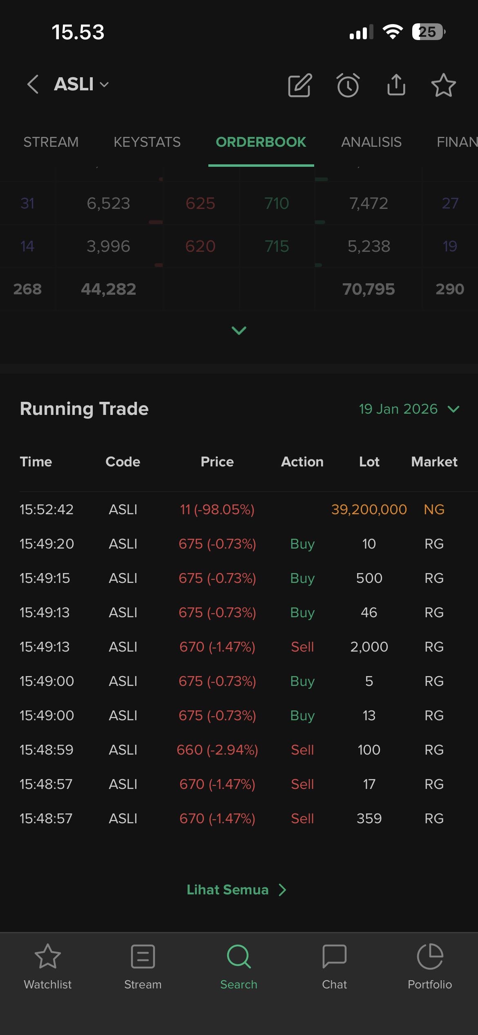Screen dimensions: 478x1035
Task: Open the 19 Jan 2026 date dropdown
Action: [409, 409]
